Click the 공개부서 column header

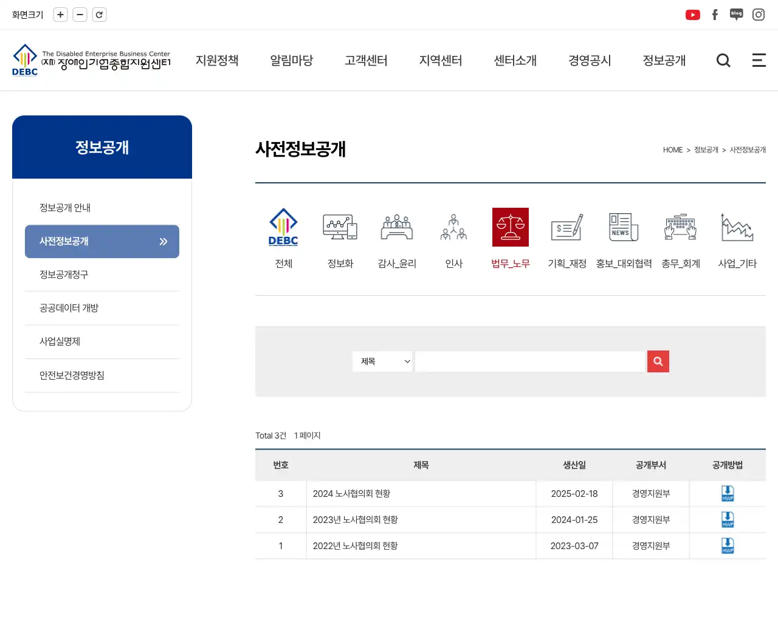click(x=651, y=465)
